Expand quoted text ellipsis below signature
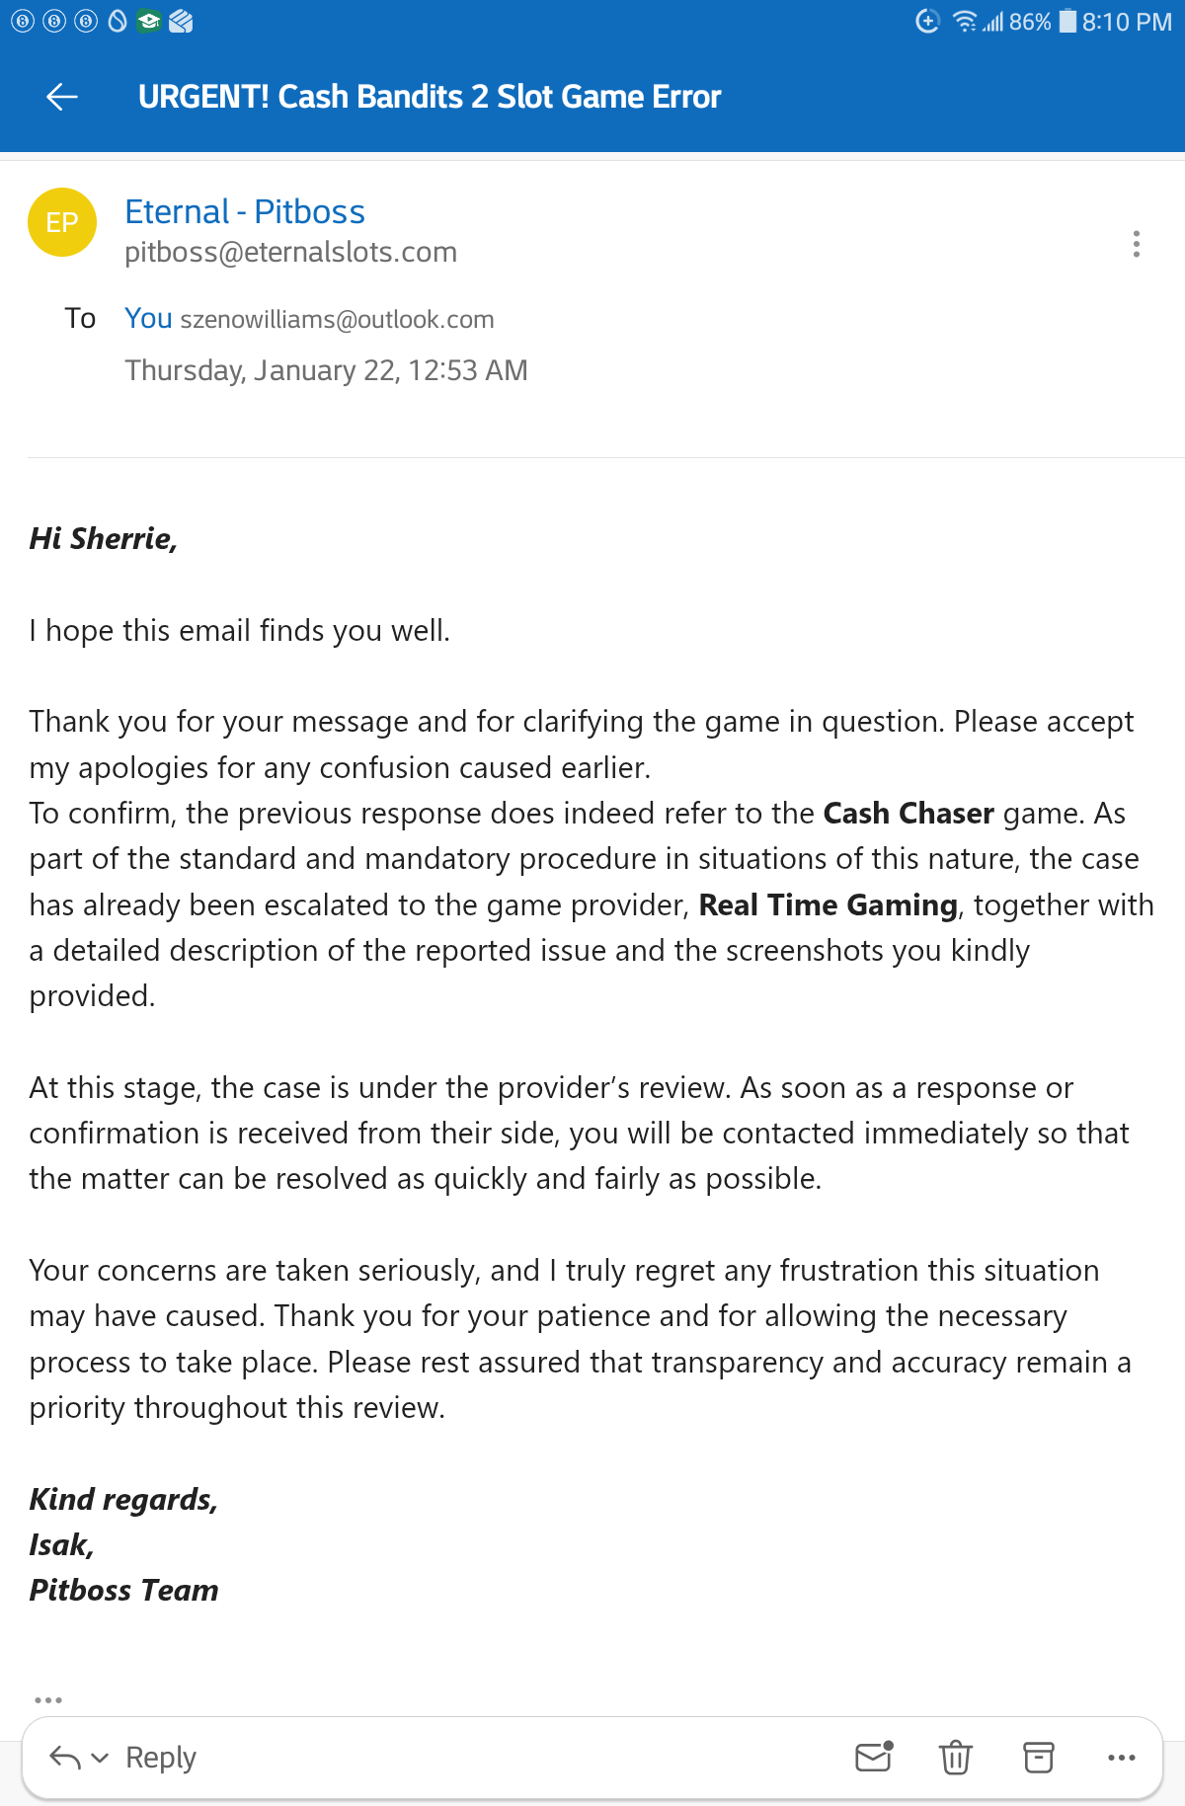The height and width of the screenshot is (1806, 1185). pos(48,1700)
